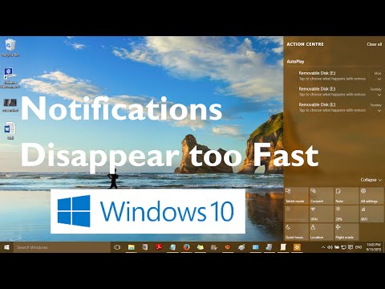The width and height of the screenshot is (385, 289).
Task: Open All settings tile
Action: click(x=371, y=196)
